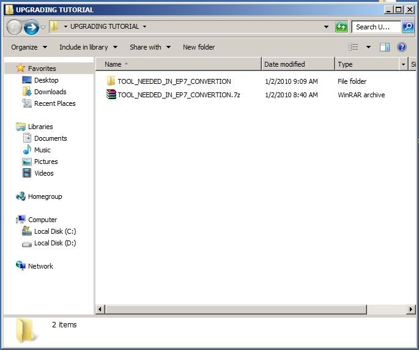
Task: Expand the view options dropdown arrow
Action: click(368, 47)
